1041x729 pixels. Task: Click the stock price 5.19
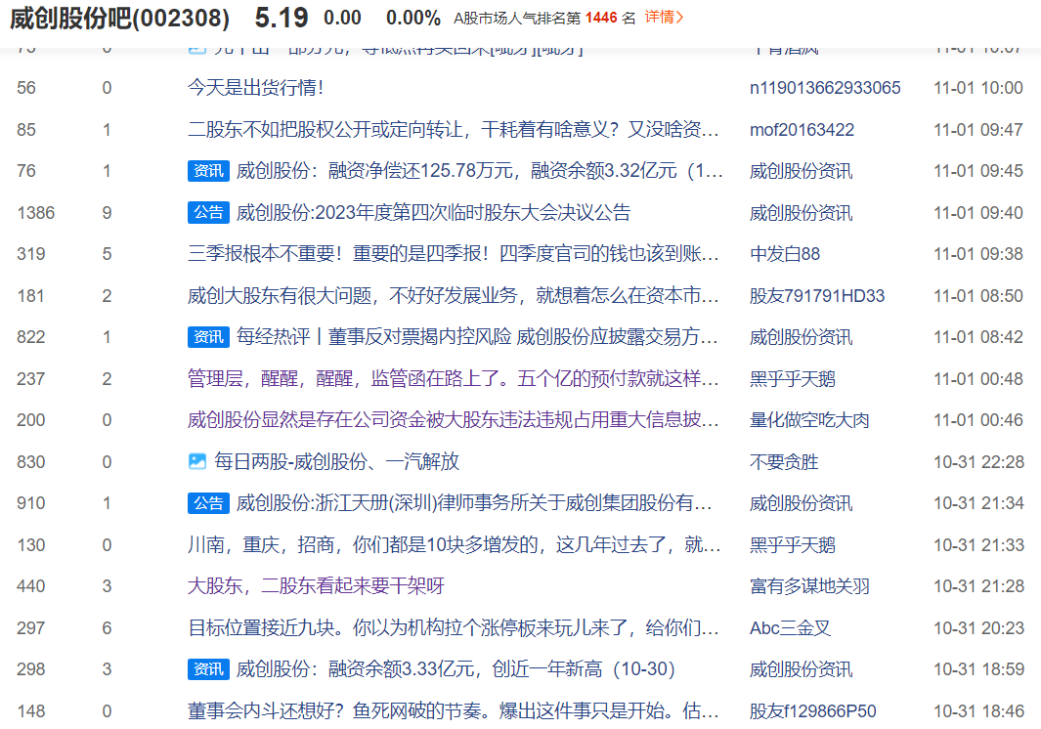[282, 18]
